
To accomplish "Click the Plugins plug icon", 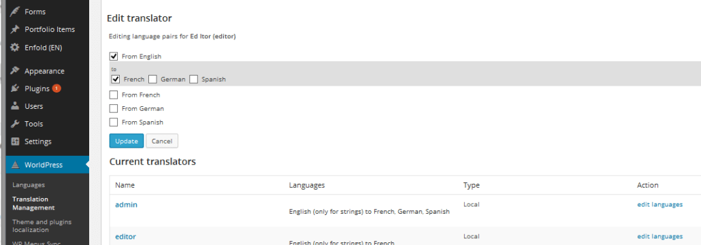I will (x=15, y=88).
